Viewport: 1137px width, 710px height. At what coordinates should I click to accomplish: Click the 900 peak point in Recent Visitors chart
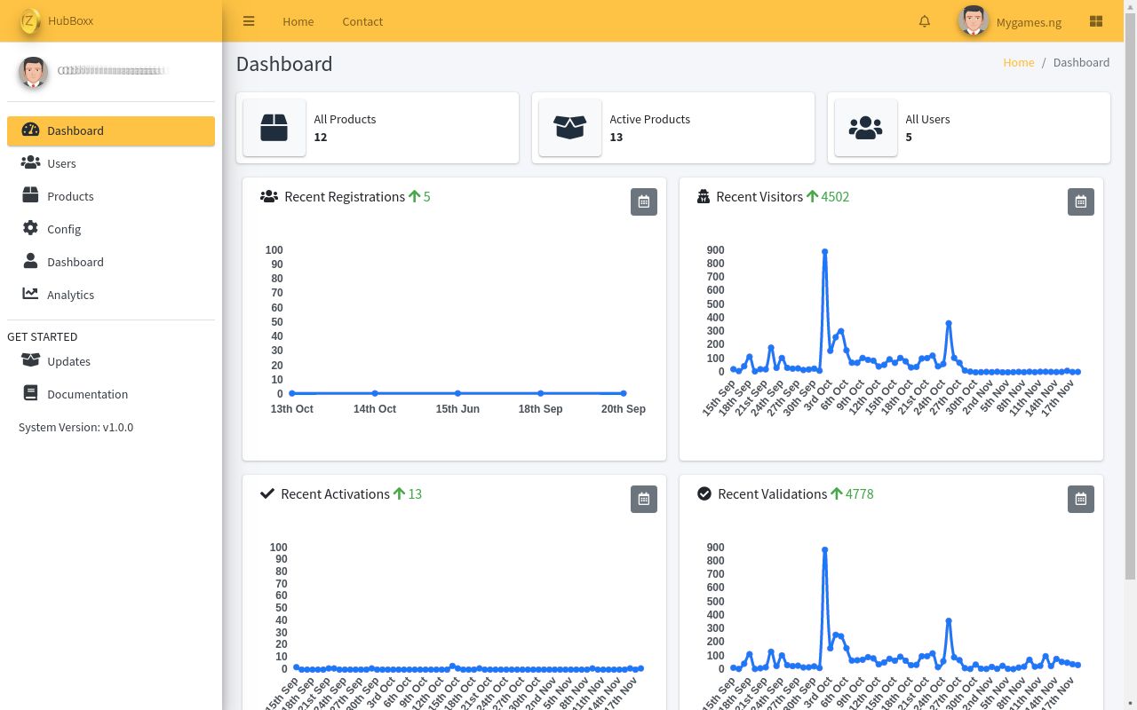tap(825, 252)
